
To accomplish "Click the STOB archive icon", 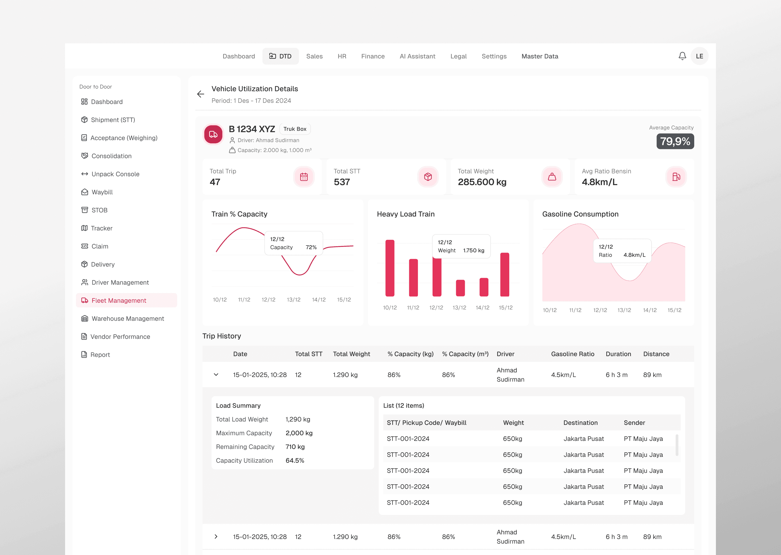I will click(84, 210).
